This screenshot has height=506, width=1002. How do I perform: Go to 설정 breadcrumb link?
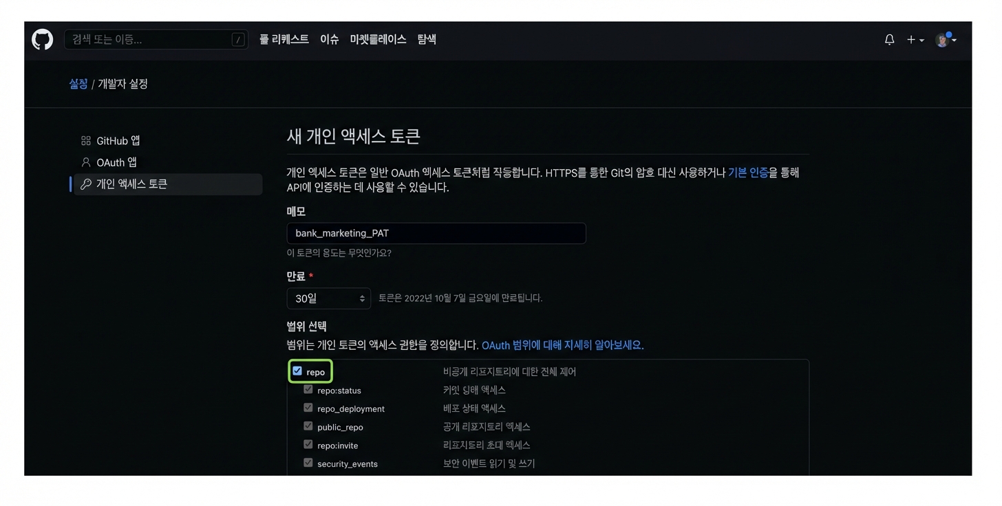[x=78, y=84]
